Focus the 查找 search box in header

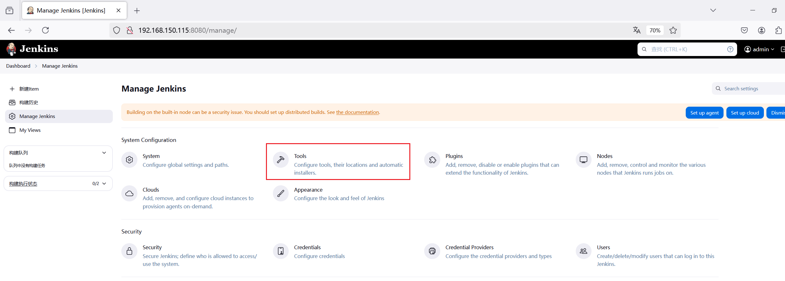coord(687,49)
